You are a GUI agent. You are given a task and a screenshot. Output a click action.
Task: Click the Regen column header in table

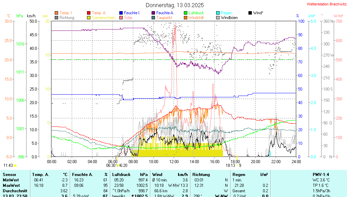click(239, 174)
